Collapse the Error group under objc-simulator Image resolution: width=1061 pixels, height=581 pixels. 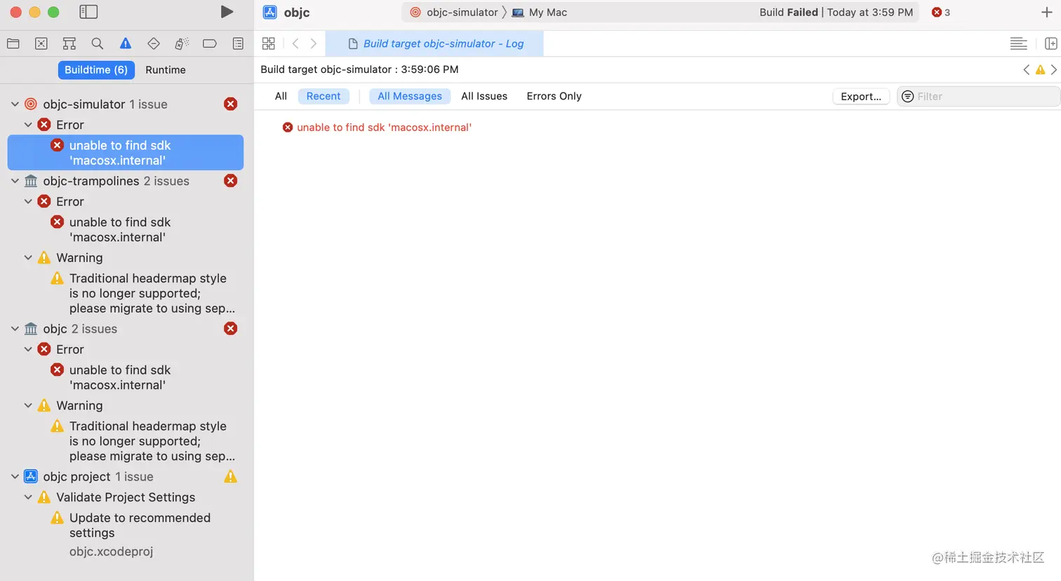[28, 125]
